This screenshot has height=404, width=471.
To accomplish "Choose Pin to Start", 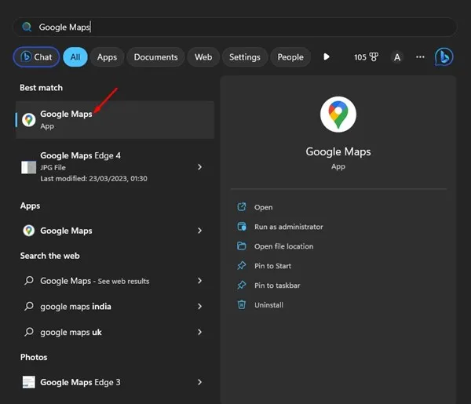I will [x=272, y=266].
